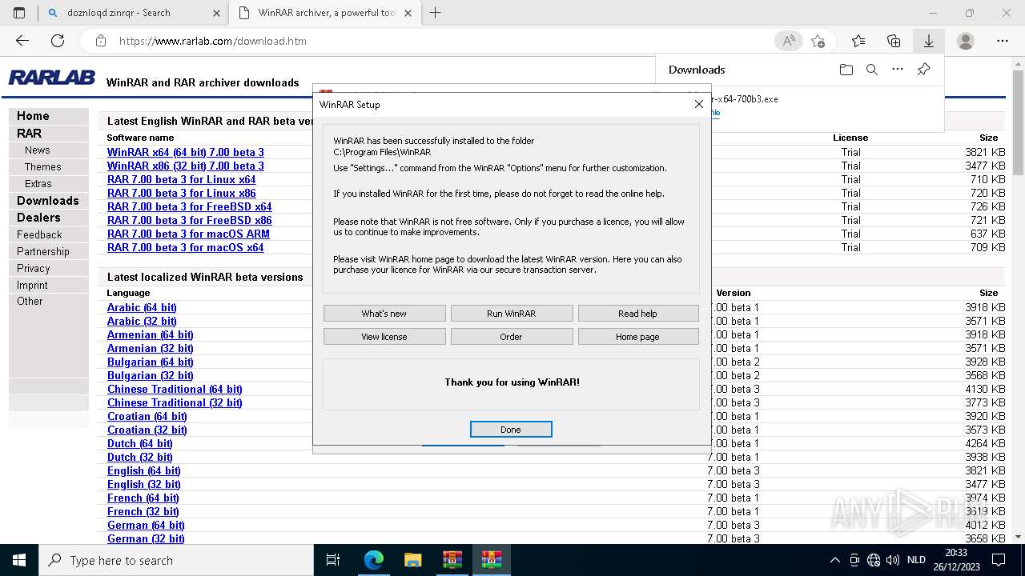
Task: Open the RAR sidebar menu item
Action: click(48, 134)
